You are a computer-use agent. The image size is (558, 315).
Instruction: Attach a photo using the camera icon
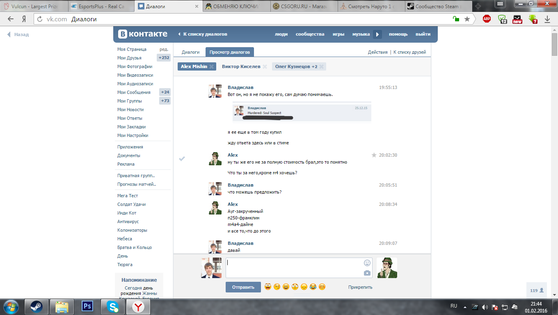coord(367,273)
